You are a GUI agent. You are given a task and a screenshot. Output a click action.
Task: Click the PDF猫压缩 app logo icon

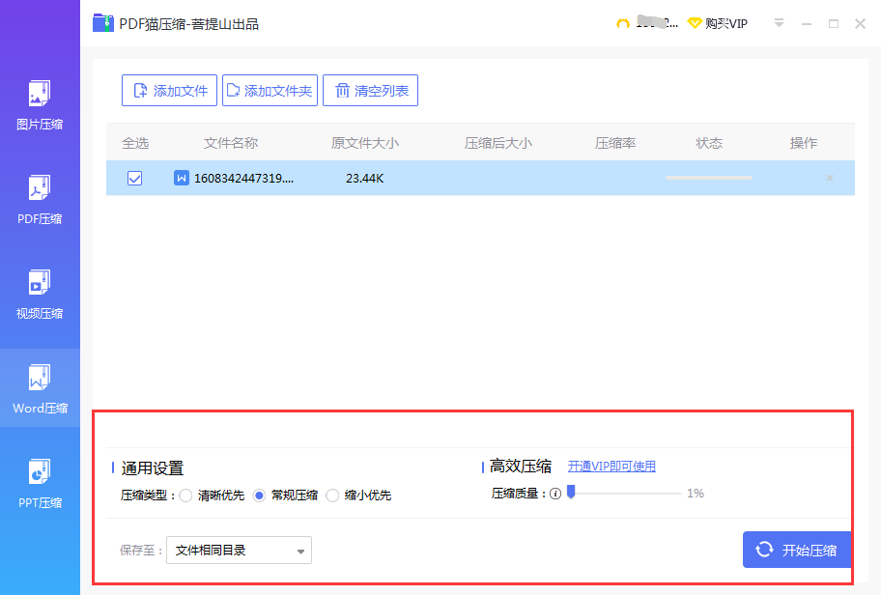coord(103,23)
